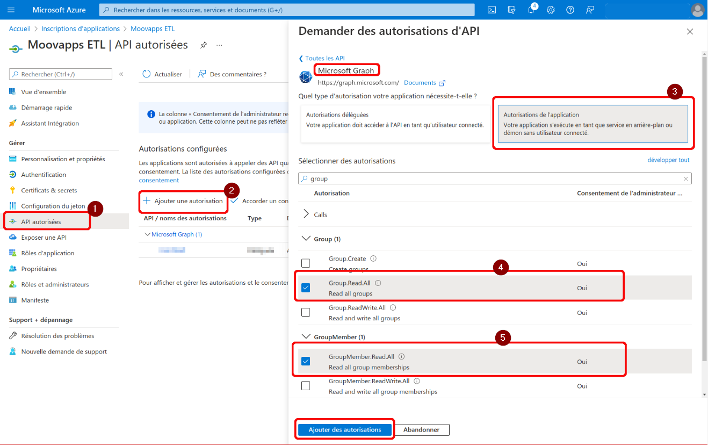Uncheck the GroupMember.Read.All checkbox

tap(306, 361)
